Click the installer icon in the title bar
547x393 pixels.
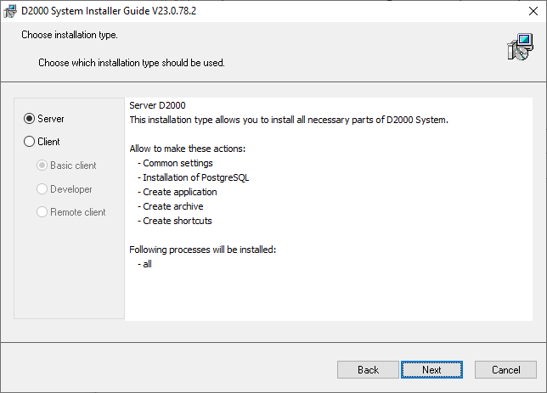10,11
